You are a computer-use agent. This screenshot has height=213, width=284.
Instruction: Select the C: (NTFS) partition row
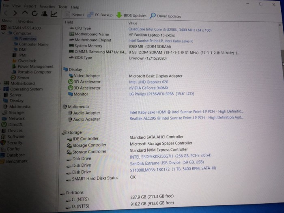[x=120, y=198]
